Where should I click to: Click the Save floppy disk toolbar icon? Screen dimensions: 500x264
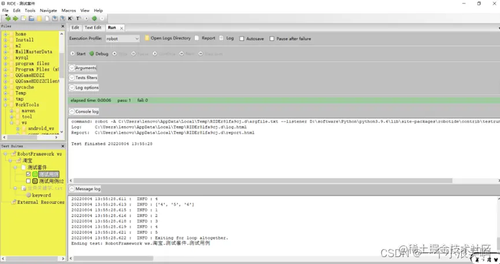pos(55,19)
